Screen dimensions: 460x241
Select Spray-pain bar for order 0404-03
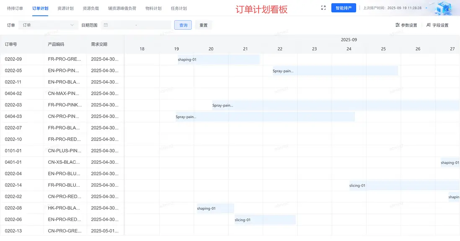pyautogui.click(x=265, y=117)
